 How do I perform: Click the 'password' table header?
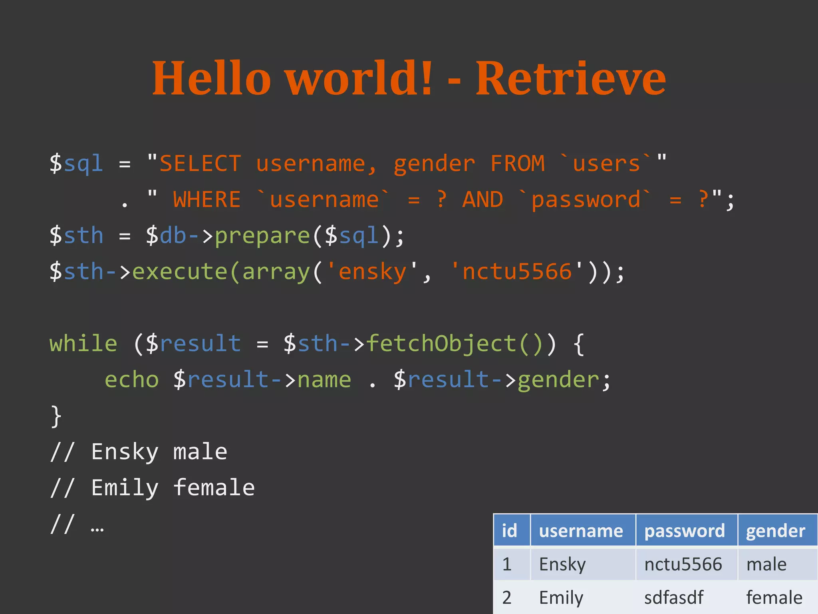pyautogui.click(x=686, y=530)
